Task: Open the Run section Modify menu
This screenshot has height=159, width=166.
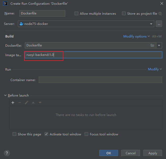Action: pos(154,69)
